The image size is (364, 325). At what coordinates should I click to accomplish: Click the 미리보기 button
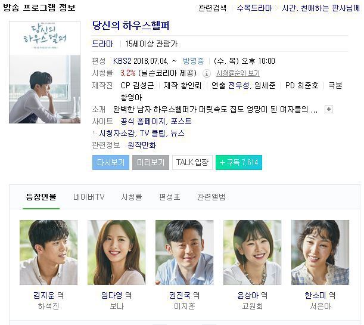coord(151,162)
